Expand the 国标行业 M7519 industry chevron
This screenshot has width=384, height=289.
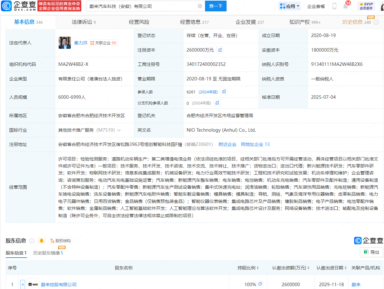pyautogui.click(x=119, y=130)
